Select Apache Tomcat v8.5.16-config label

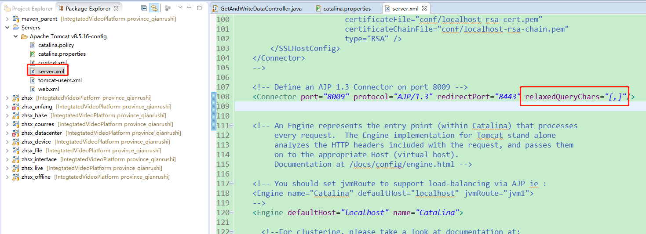(68, 36)
